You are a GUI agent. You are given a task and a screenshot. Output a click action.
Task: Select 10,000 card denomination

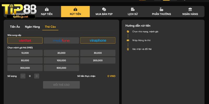click(25, 53)
